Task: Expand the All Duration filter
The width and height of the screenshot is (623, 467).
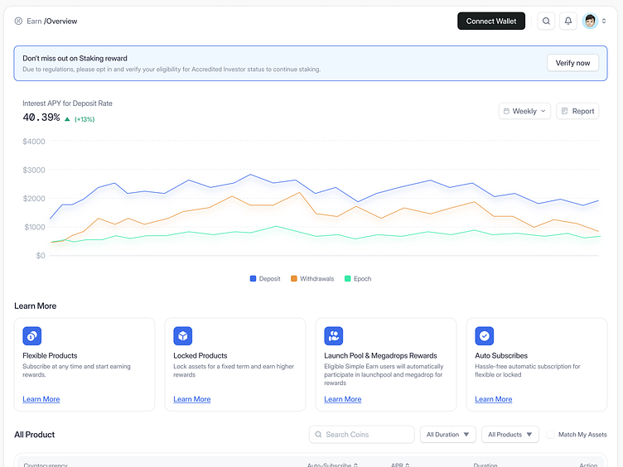Action: [x=448, y=434]
